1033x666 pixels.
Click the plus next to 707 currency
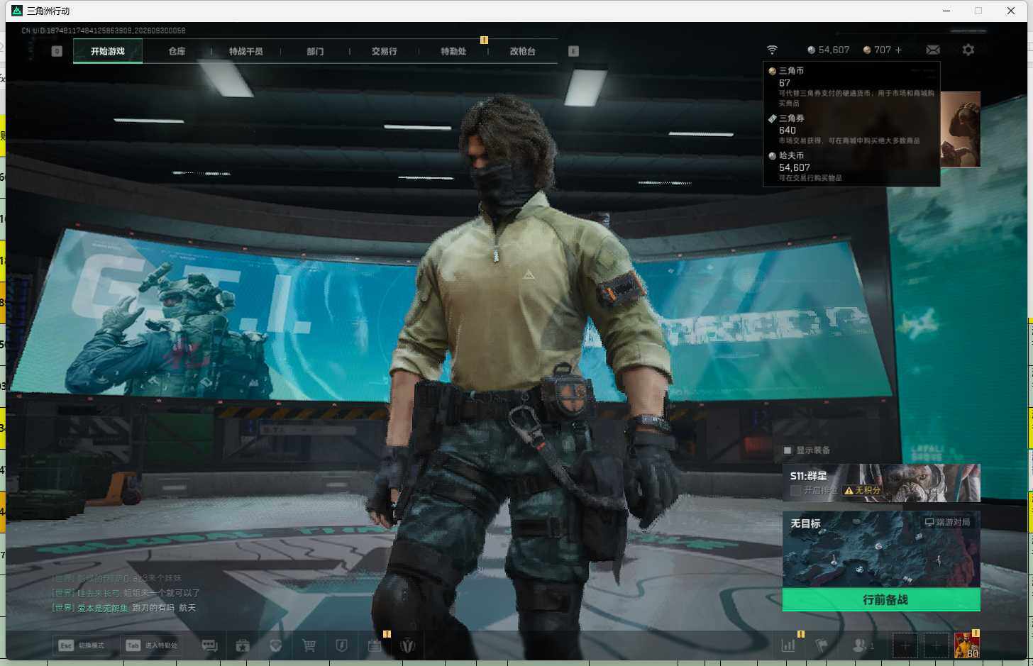(x=898, y=50)
